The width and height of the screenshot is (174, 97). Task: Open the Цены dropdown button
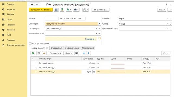pos(68,53)
